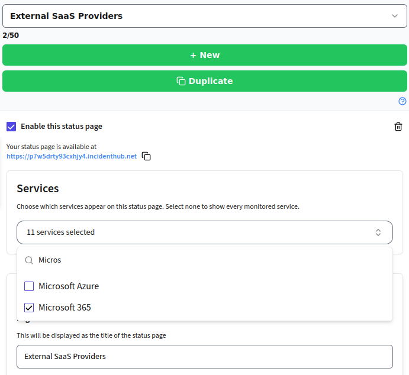Click the Services heading

click(x=38, y=189)
